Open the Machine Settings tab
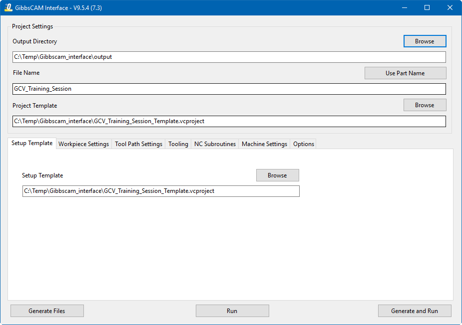462x325 pixels. point(264,144)
